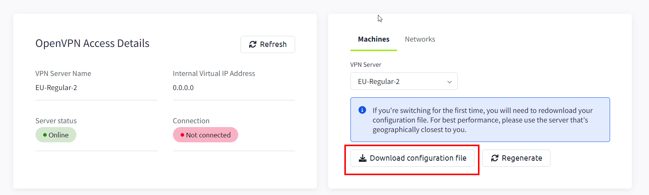The width and height of the screenshot is (649, 195).
Task: Select the Machines tab
Action: click(374, 39)
